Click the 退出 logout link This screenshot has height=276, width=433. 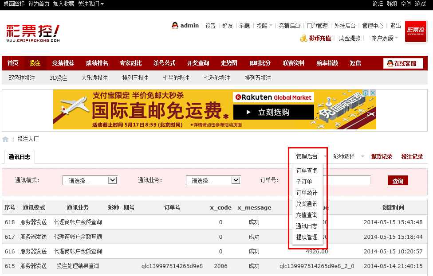(395, 26)
